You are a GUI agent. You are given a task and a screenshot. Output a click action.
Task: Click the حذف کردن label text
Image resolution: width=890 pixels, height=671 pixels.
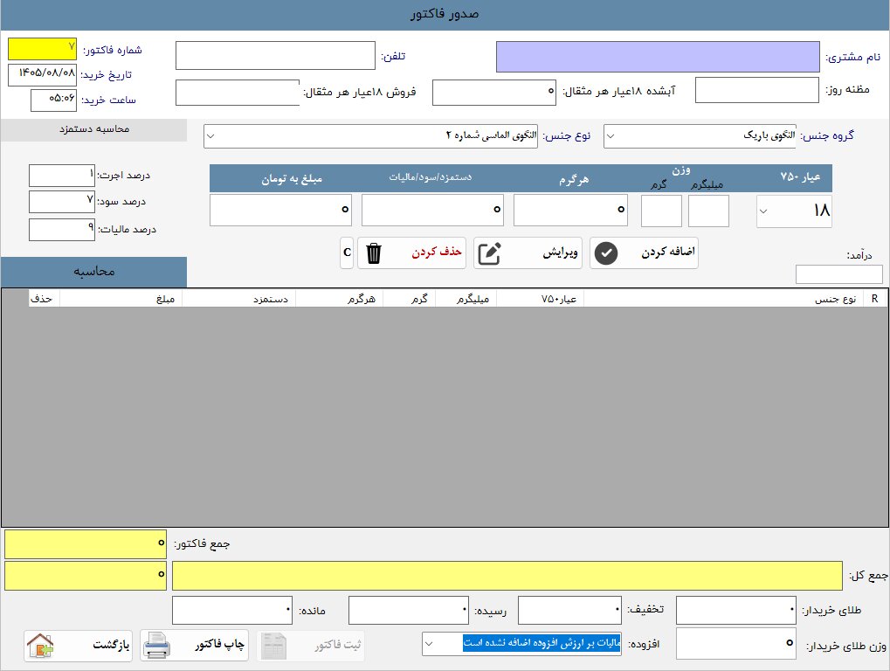pyautogui.click(x=437, y=252)
